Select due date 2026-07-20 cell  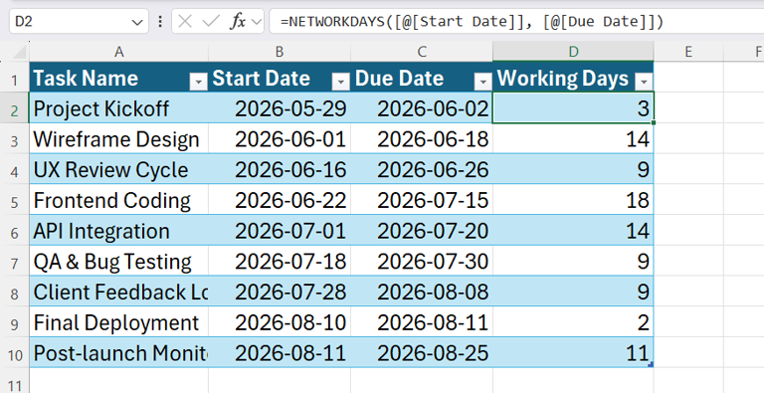click(x=422, y=231)
